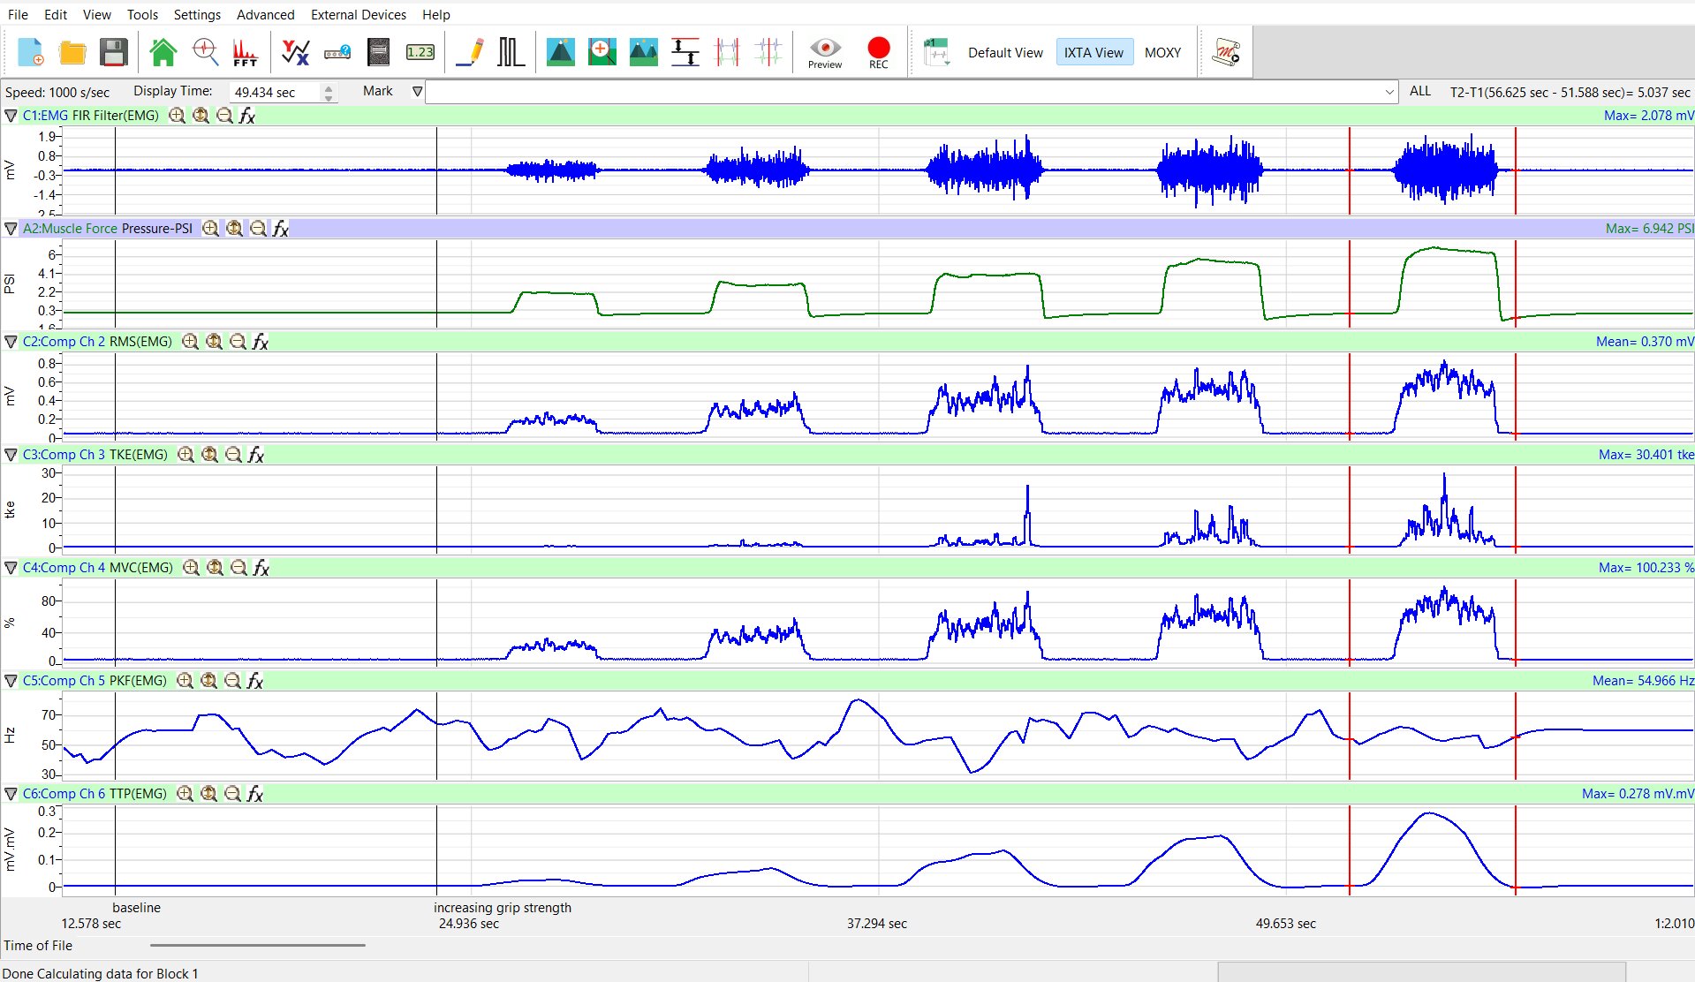Open the Help menu
The height and width of the screenshot is (982, 1695).
click(x=436, y=14)
